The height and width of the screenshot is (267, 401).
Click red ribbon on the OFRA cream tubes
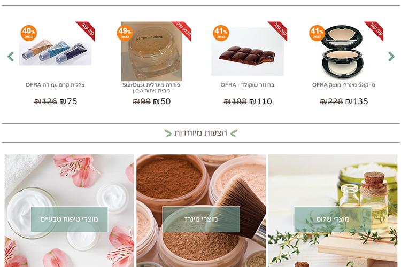(86, 30)
